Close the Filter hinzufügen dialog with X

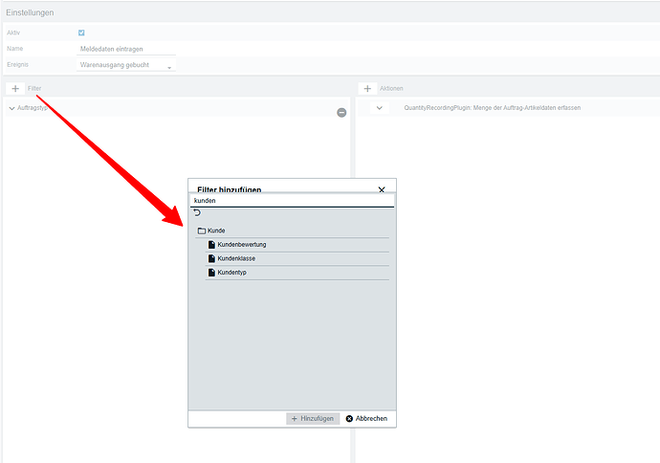point(382,190)
